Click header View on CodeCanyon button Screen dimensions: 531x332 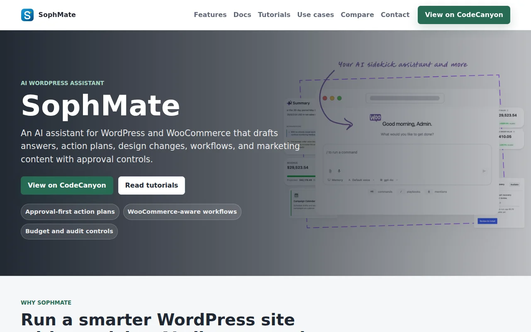464,15
